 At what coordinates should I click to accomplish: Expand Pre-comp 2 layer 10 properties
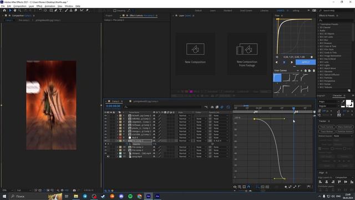click(118, 147)
